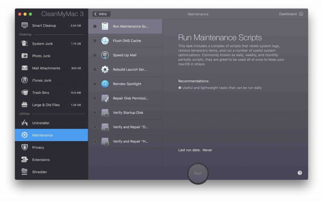Click the Verify and Repair "H..." disk icon
Image resolution: width=323 pixels, height=201 pixels.
105,141
